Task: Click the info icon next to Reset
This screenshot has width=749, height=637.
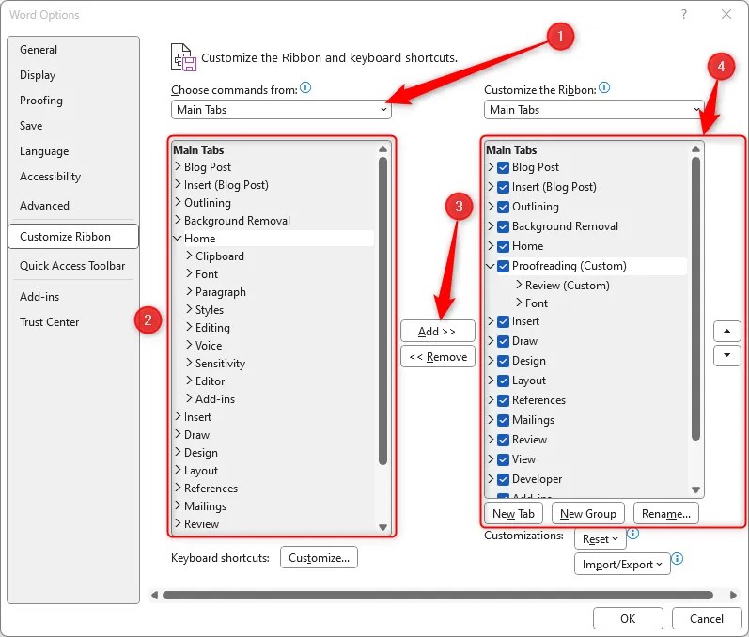Action: click(x=632, y=534)
